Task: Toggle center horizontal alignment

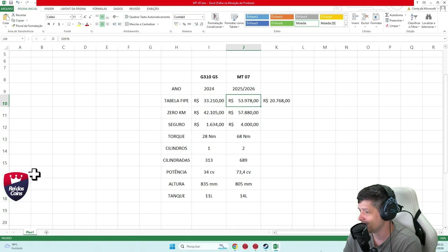Action: pyautogui.click(x=102, y=24)
